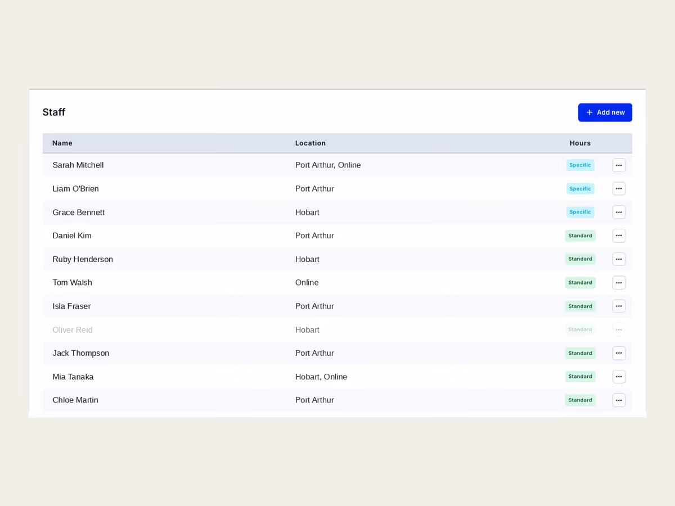Click the Staff heading
The height and width of the screenshot is (506, 675).
pos(54,112)
